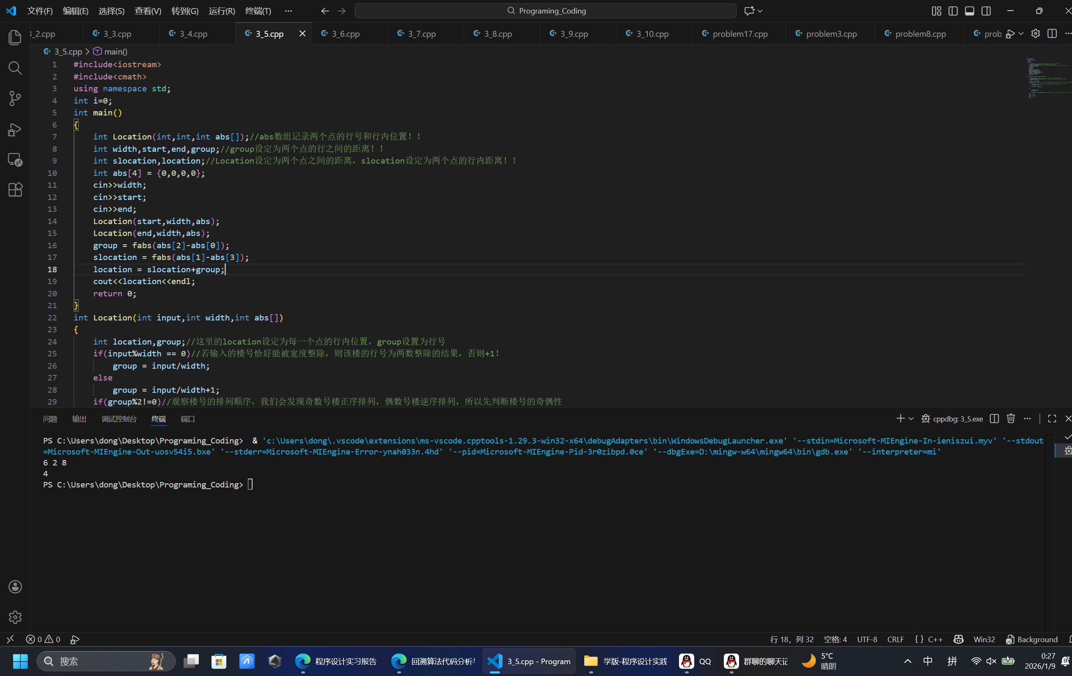The width and height of the screenshot is (1072, 676).
Task: Switch to the 调试控制台 panel tab
Action: pyautogui.click(x=119, y=419)
